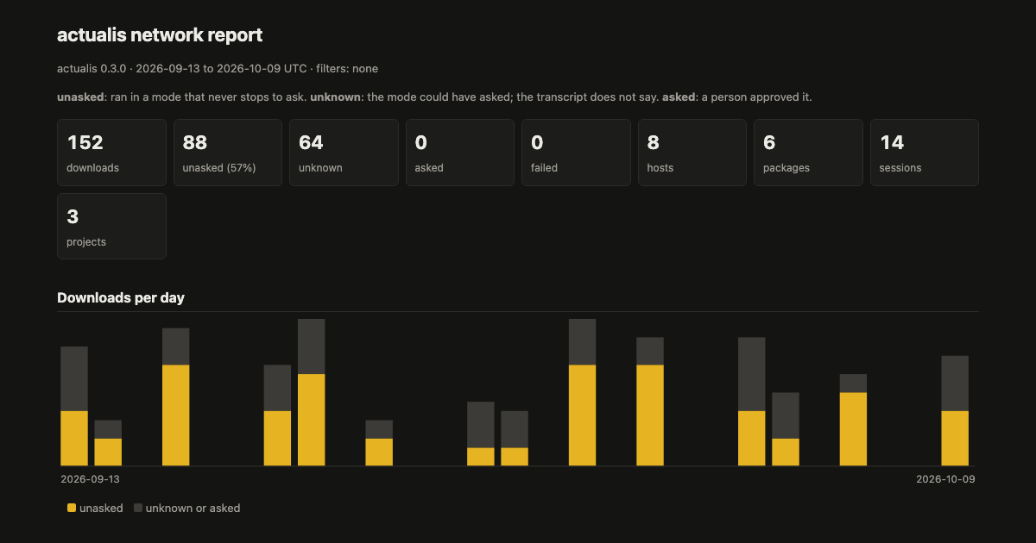Click the "8 hosts" stat card

click(692, 153)
